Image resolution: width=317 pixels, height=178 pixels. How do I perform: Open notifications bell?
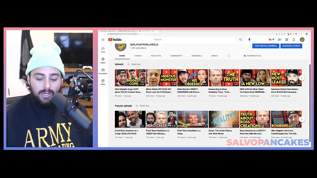point(293,40)
